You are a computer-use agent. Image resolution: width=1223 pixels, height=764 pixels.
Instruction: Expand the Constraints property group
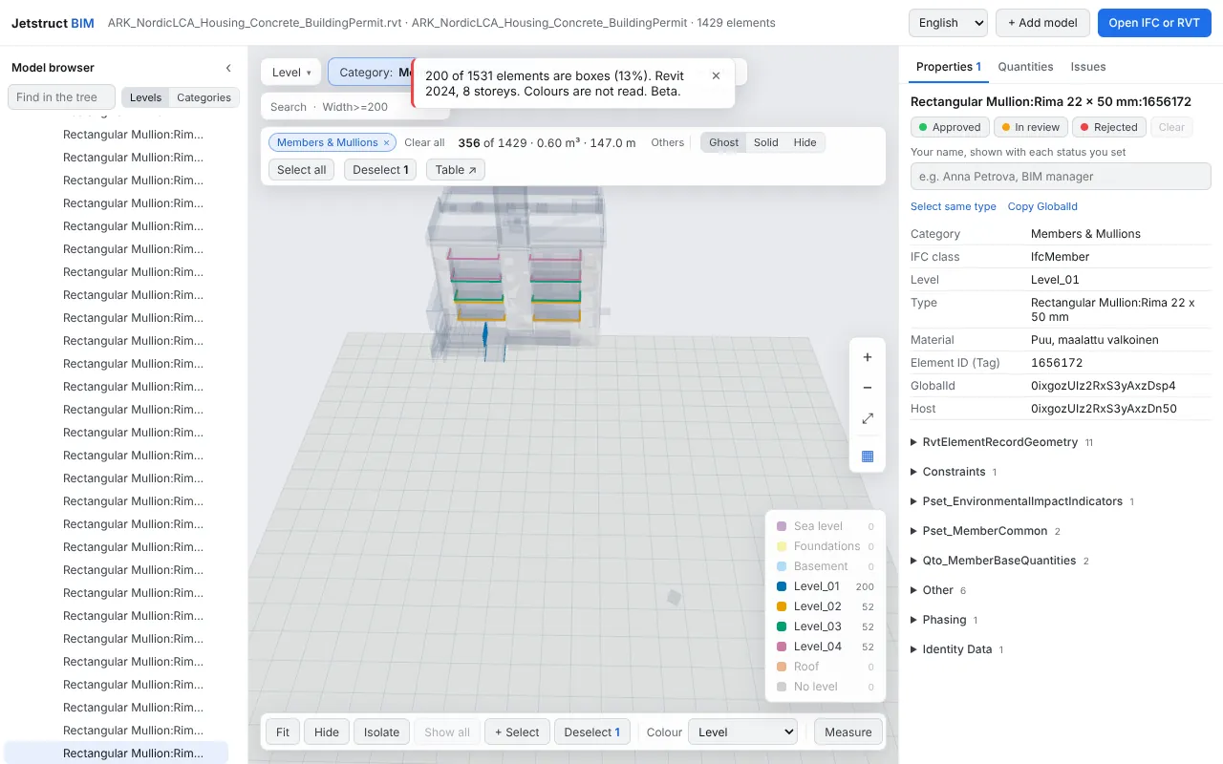[954, 472]
